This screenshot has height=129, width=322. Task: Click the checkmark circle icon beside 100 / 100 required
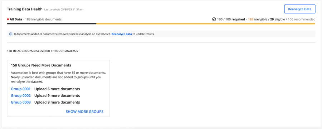[214, 19]
